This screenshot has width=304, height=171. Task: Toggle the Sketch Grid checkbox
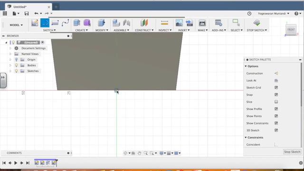[x=276, y=87]
